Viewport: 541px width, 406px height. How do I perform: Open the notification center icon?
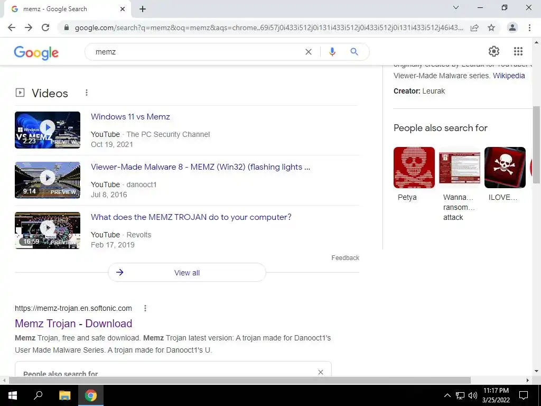click(524, 395)
